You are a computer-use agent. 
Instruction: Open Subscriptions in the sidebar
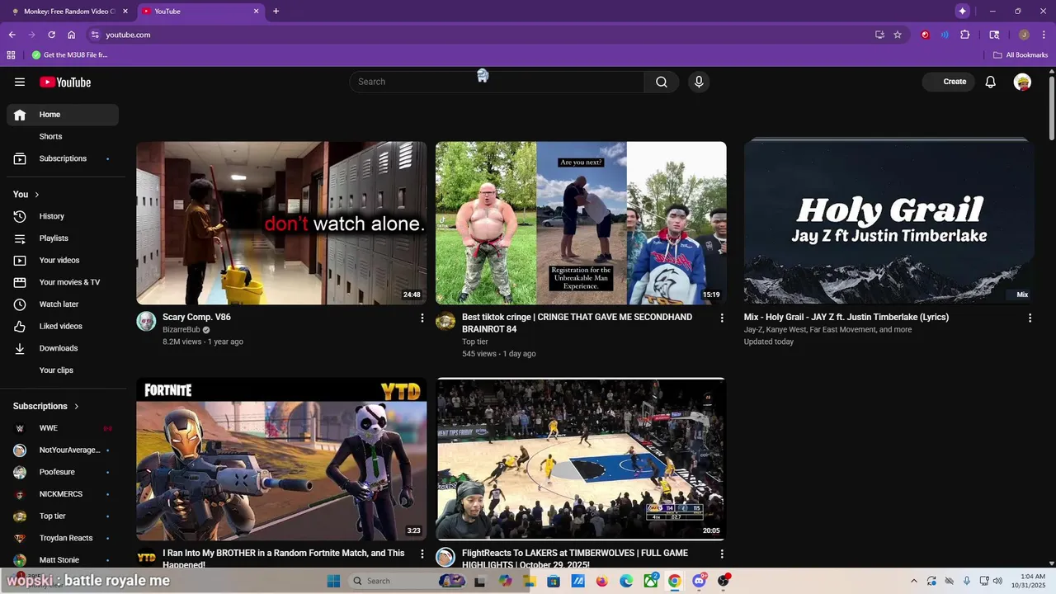pos(63,158)
